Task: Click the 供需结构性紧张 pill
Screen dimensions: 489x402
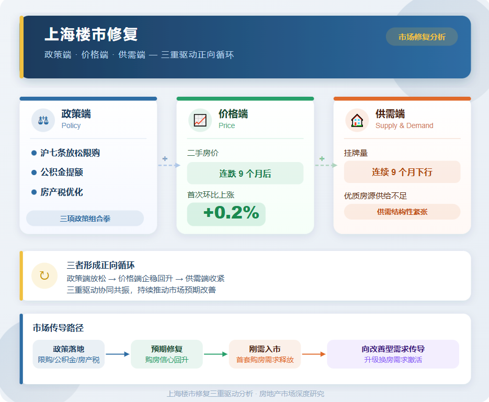Action: pyautogui.click(x=402, y=212)
